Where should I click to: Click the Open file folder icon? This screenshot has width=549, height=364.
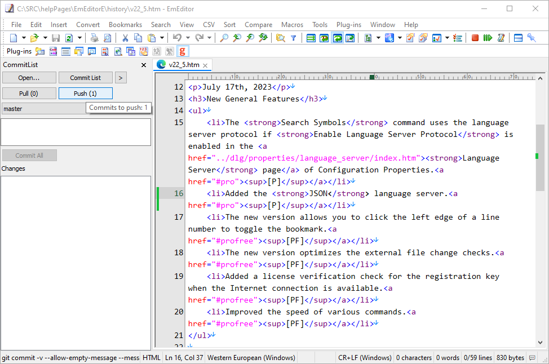[34, 38]
